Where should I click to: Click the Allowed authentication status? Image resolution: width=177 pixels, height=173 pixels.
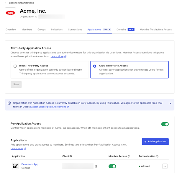click(144, 166)
